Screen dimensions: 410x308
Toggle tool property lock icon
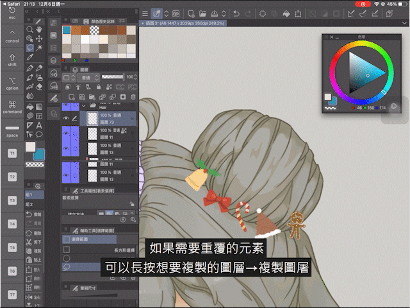coord(132,204)
